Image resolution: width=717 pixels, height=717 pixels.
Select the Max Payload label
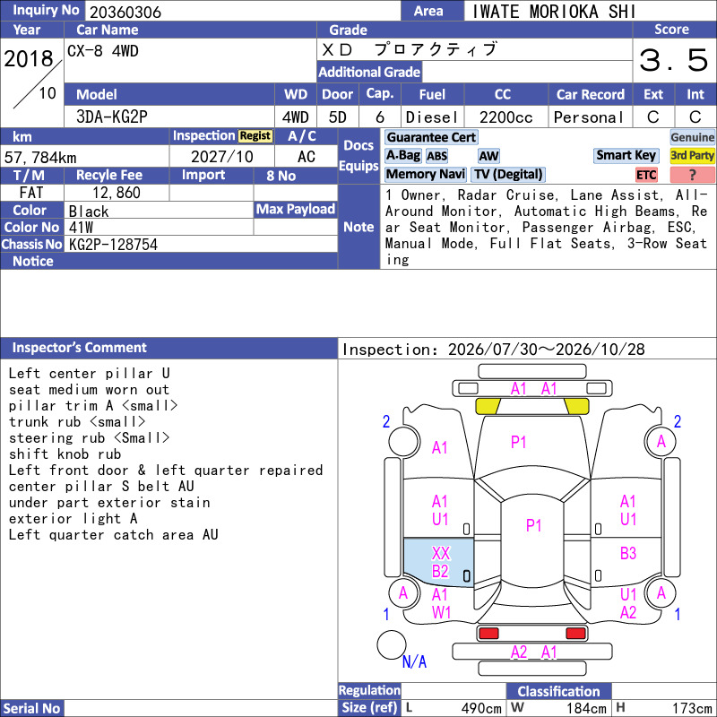click(x=296, y=209)
